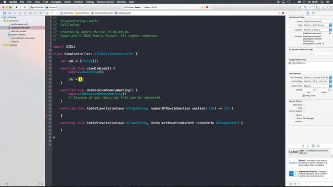Jump to the editor issue error indicator

283,13
